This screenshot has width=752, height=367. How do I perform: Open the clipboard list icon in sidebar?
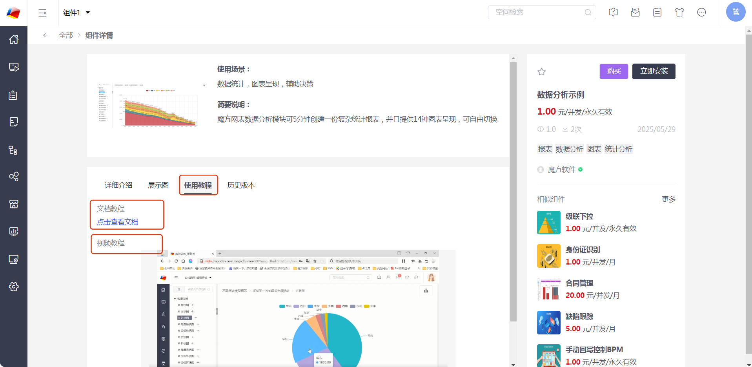[x=13, y=95]
